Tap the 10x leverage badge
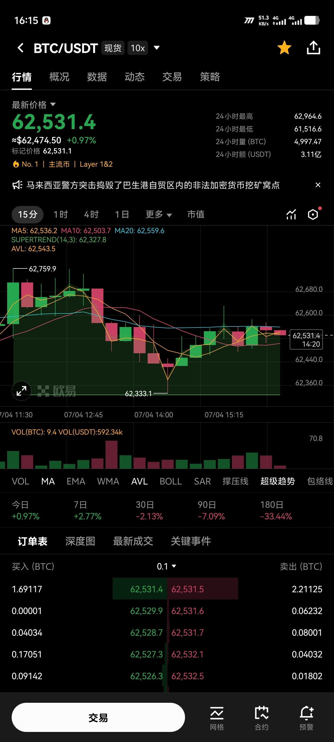This screenshot has height=742, width=334. click(x=138, y=48)
